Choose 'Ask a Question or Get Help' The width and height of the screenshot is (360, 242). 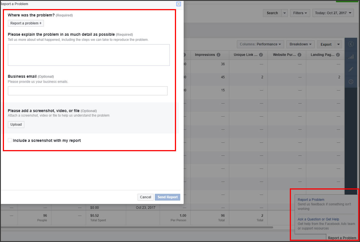click(x=318, y=219)
